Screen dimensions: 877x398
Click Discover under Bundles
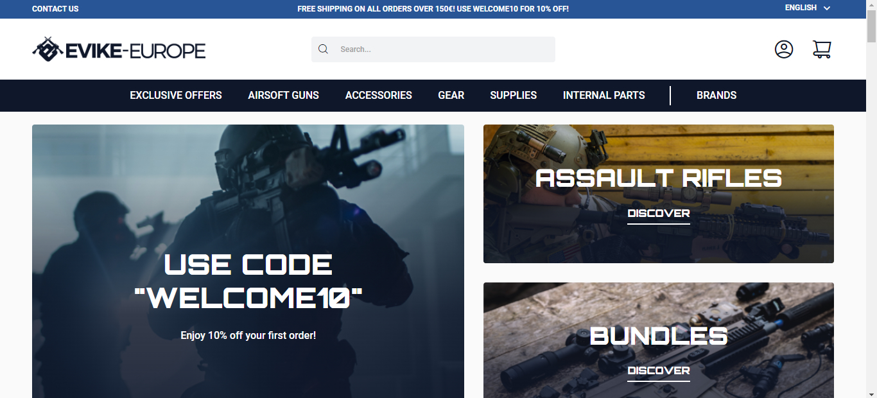[658, 370]
